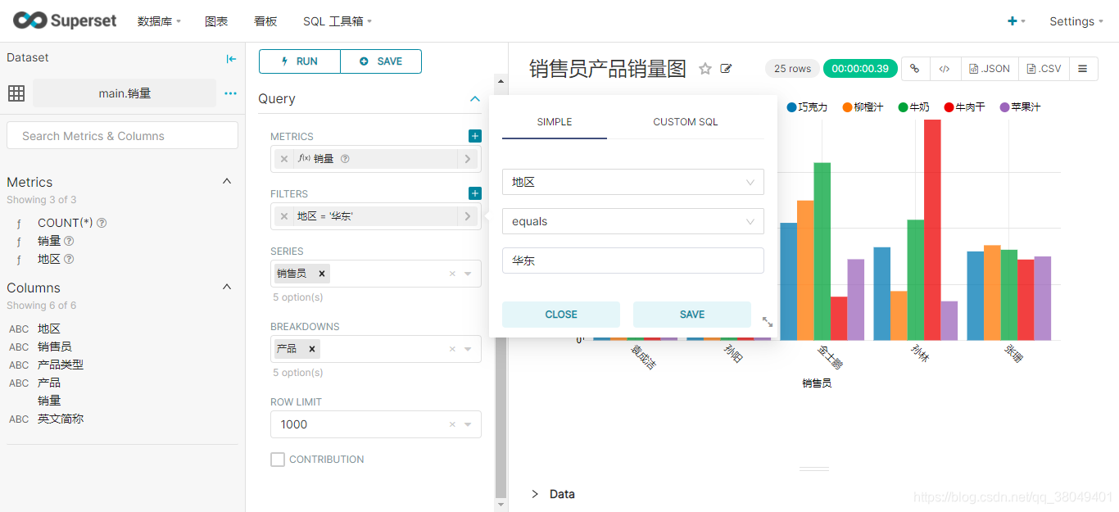The image size is (1119, 512).
Task: Toggle the 巧克力 legend series
Action: click(x=807, y=107)
